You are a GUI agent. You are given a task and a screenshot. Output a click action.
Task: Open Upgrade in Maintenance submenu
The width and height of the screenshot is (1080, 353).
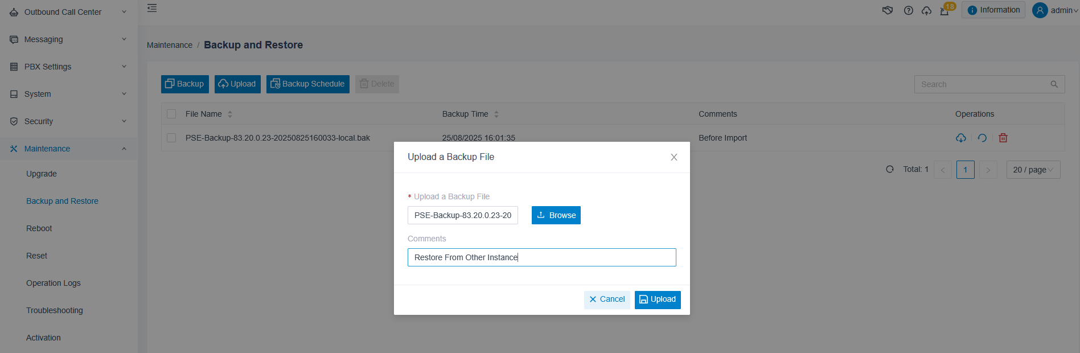(x=42, y=174)
